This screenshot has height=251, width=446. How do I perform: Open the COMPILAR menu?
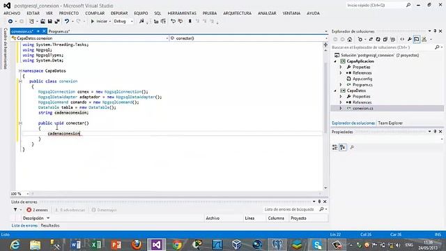tap(95, 13)
